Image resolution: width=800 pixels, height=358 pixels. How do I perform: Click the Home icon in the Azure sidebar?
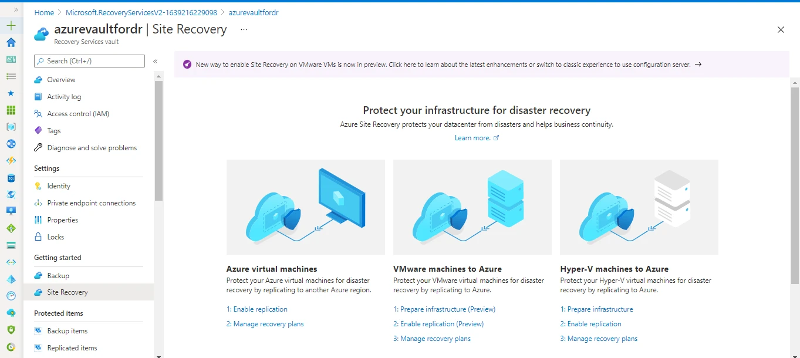tap(10, 42)
